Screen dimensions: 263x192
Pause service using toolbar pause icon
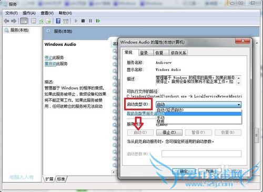90,21
